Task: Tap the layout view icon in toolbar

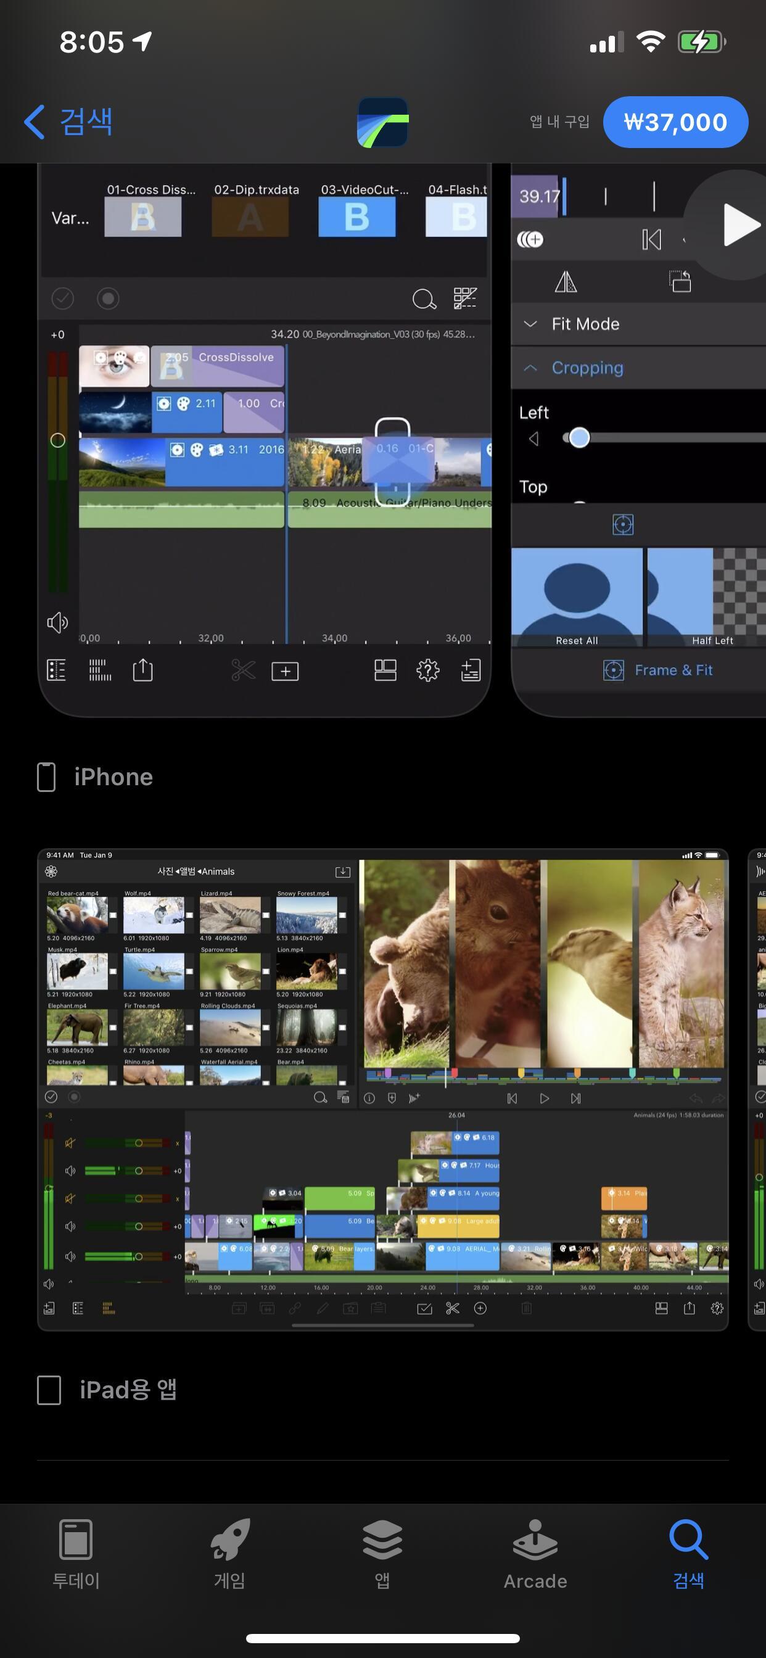Action: (x=385, y=670)
